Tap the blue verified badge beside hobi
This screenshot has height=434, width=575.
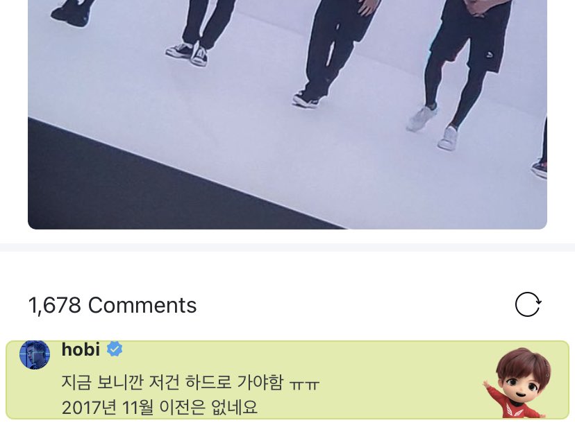[x=115, y=349]
